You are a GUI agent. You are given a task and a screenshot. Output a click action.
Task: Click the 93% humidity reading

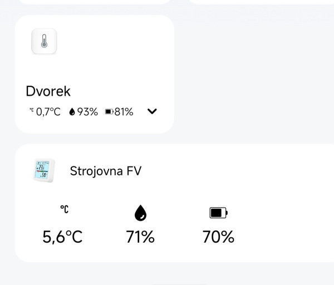(x=87, y=112)
